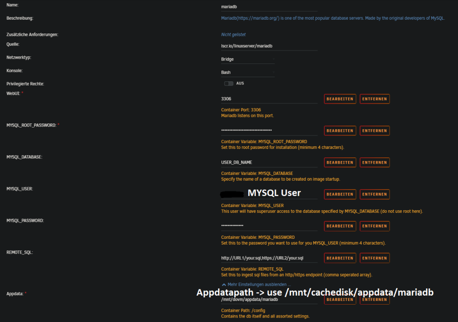Open the Netzwerktyp Bridge dropdown
Viewport: 458px width, 322px height.
point(248,59)
